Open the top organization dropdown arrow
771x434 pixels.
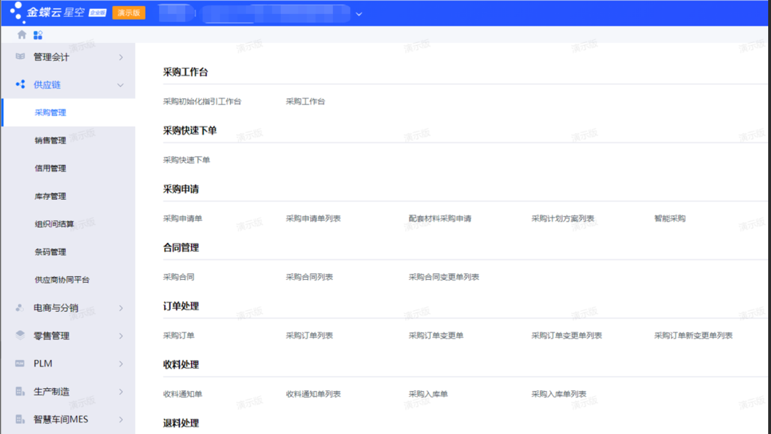click(x=359, y=14)
